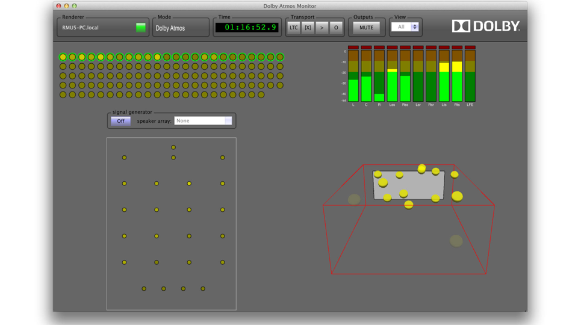The image size is (578, 325).
Task: Select the last object indicator in the top row
Action: [280, 57]
